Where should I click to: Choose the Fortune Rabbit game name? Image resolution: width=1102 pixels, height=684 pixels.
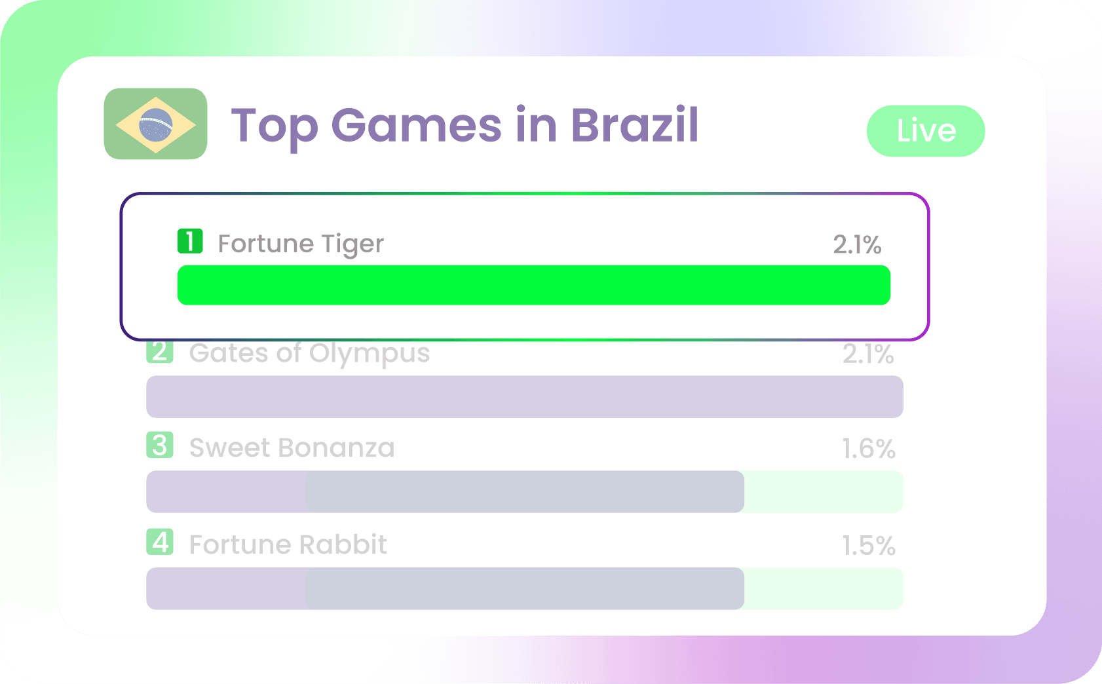click(x=288, y=545)
